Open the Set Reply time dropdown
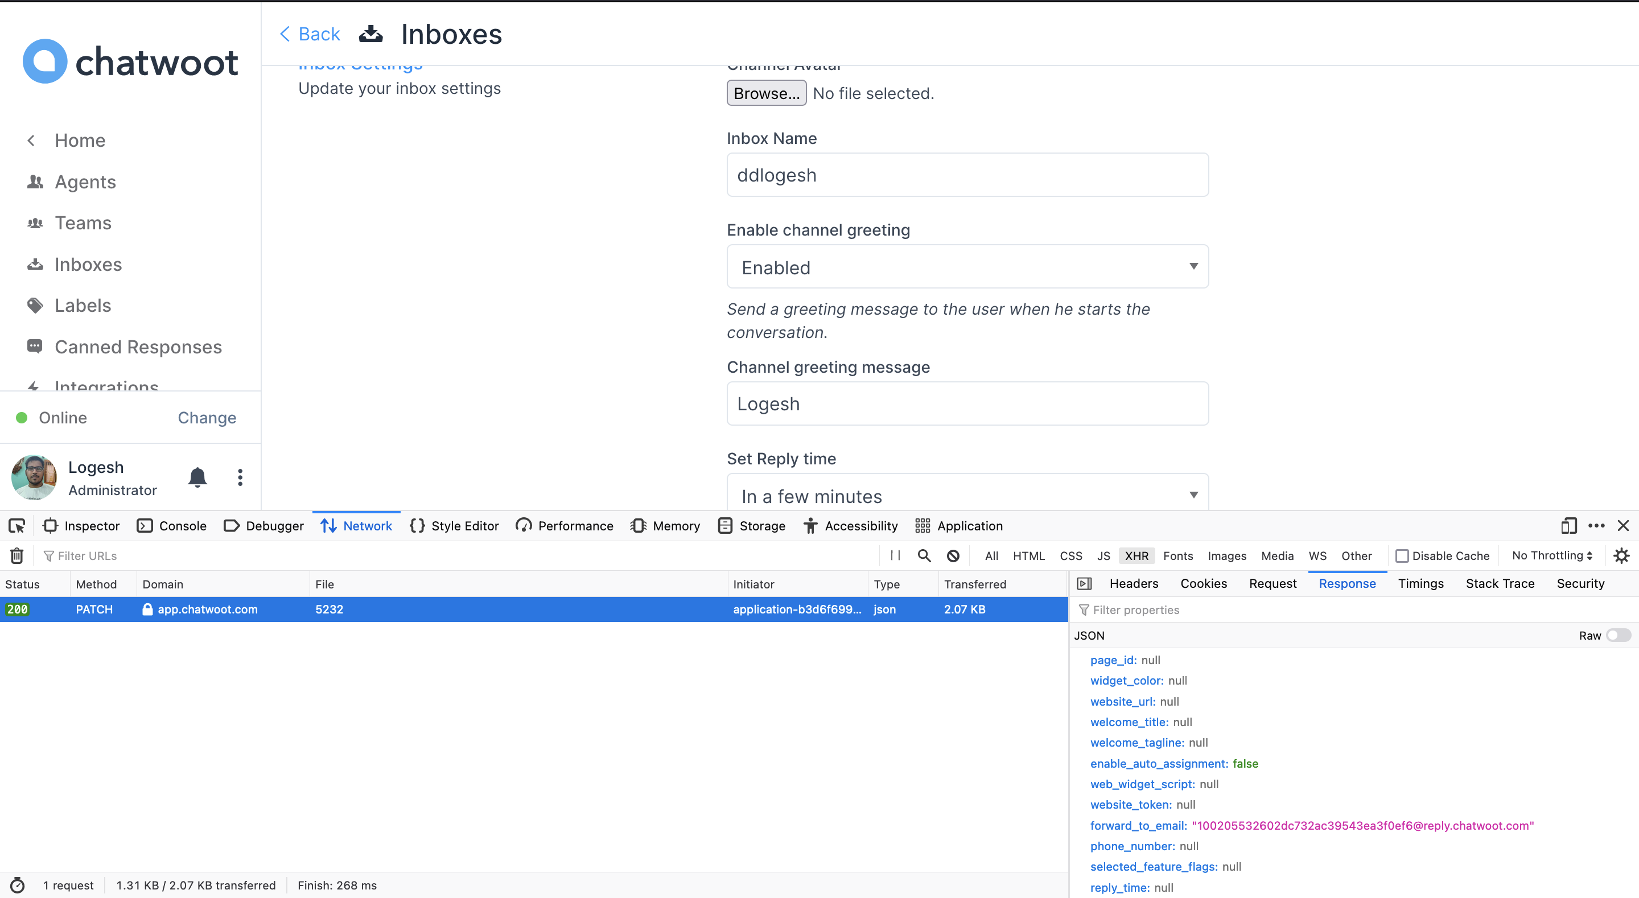1639x898 pixels. (x=966, y=495)
